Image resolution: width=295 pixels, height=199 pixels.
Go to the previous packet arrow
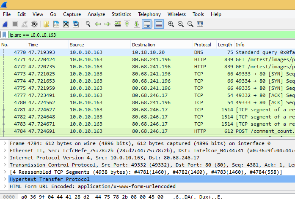(x=98, y=24)
